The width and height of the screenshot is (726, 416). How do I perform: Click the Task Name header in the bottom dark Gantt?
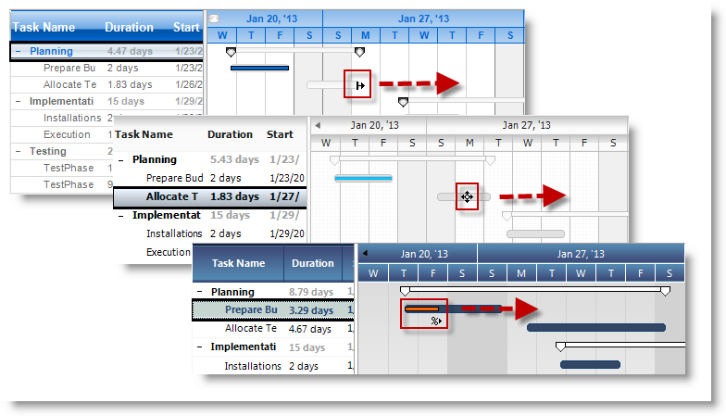(239, 263)
